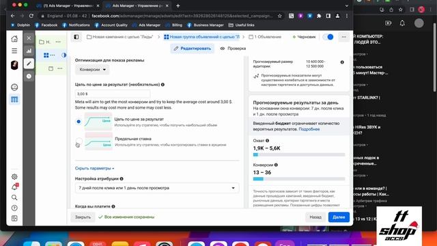Toggle the side panel layout icon

[x=76, y=37]
